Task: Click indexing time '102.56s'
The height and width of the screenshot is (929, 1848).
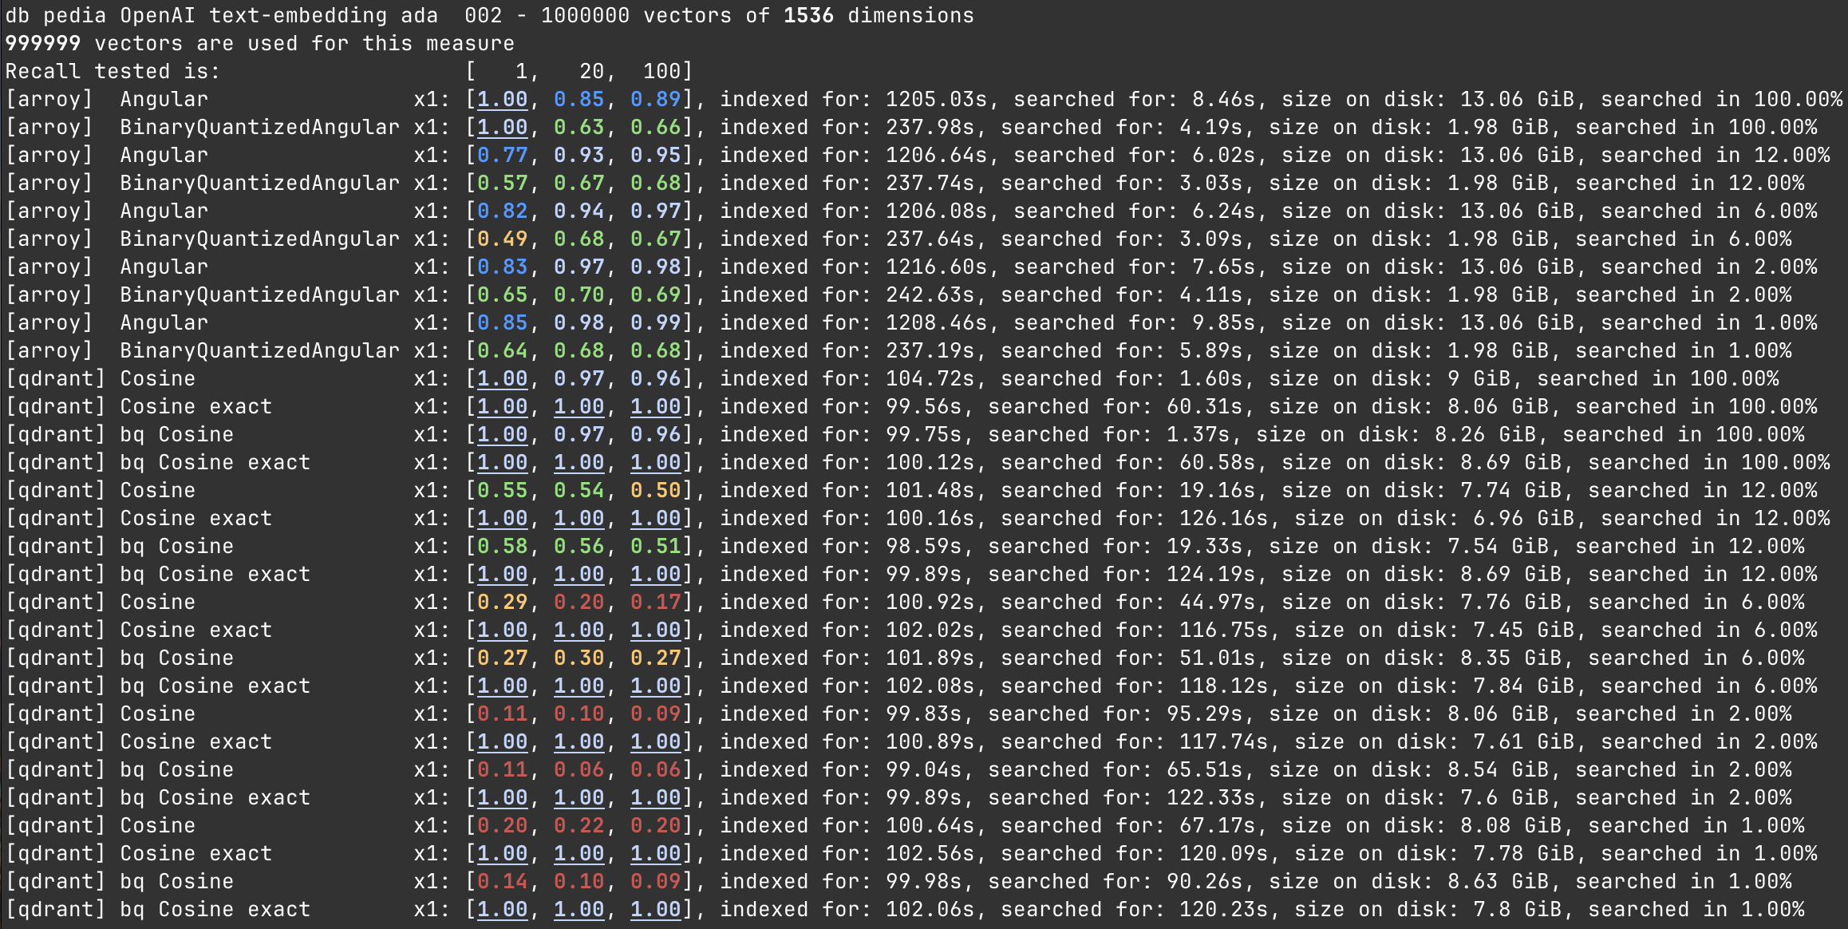Action: tap(930, 853)
